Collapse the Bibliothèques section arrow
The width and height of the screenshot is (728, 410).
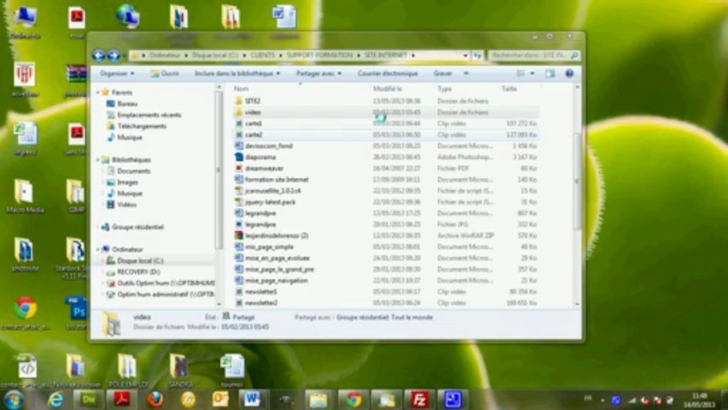coord(98,160)
